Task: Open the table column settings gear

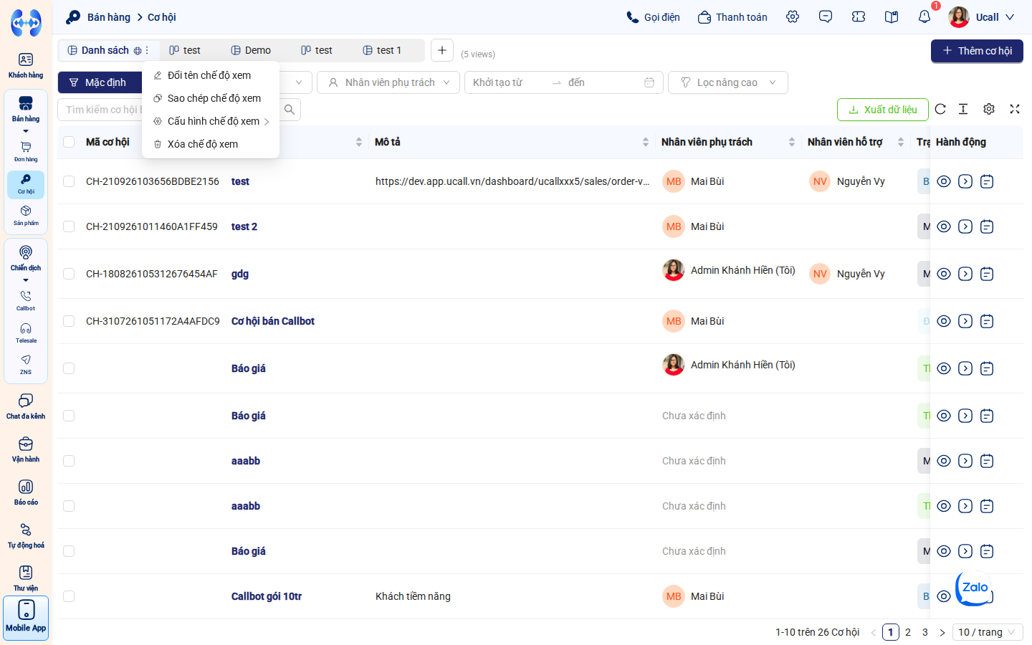Action: [989, 109]
